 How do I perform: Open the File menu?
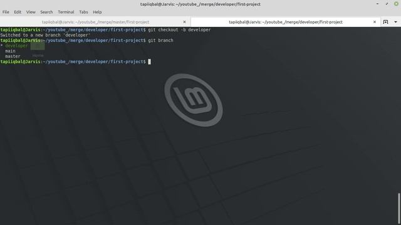(x=6, y=12)
